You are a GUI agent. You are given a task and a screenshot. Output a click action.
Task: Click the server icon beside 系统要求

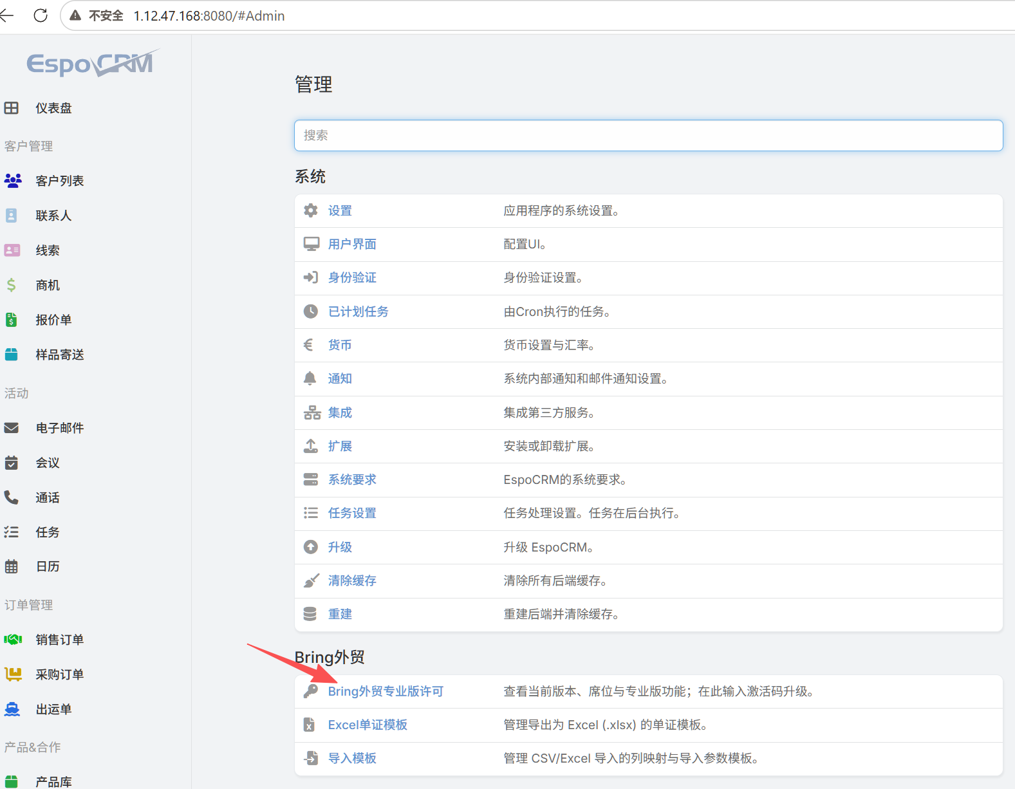pyautogui.click(x=311, y=479)
